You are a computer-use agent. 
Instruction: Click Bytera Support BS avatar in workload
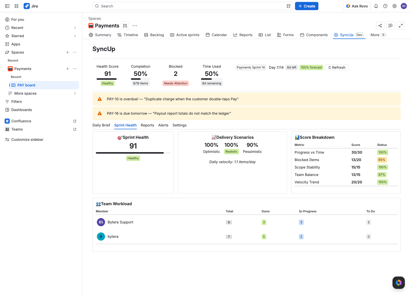coord(101,222)
